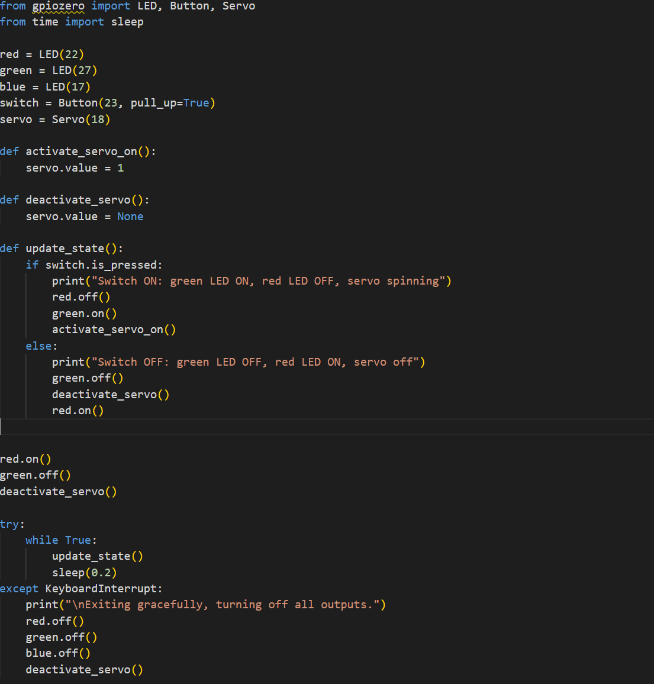Click the "Switch ON" print string
654x684 pixels.
click(268, 281)
